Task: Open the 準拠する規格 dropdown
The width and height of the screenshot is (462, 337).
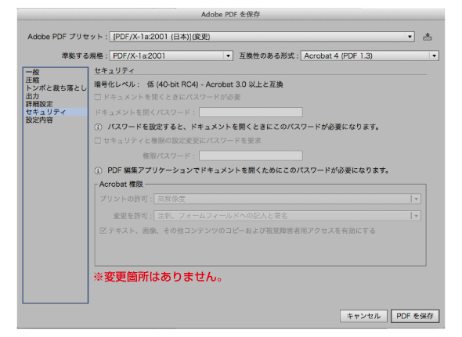Action: (x=171, y=56)
